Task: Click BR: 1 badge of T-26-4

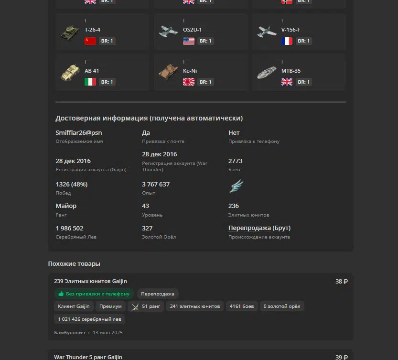Action: coord(107,41)
